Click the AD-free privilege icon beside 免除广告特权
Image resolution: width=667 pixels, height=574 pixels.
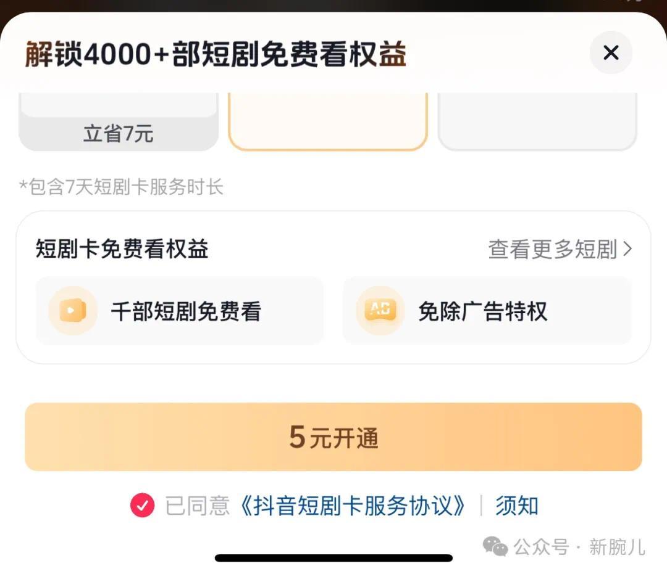coord(379,310)
